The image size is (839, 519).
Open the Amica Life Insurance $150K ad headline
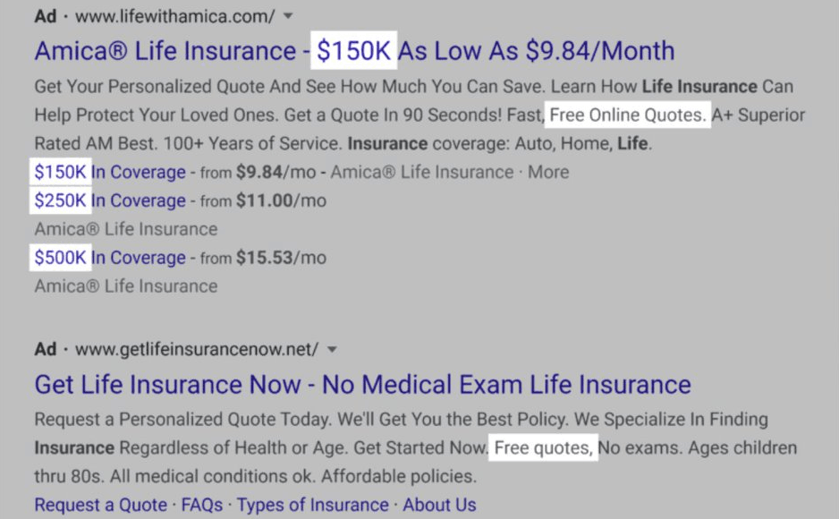[x=354, y=50]
